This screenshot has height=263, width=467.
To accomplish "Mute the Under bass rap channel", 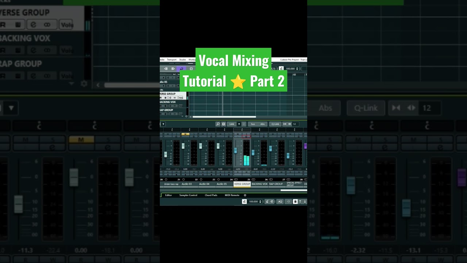I will click(168, 134).
